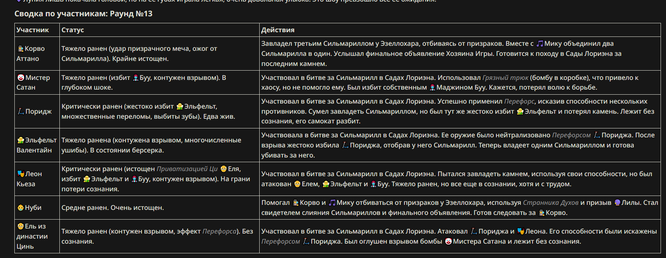Click the Корво emoji after 'следовать за' in Нуби's actions
This screenshot has height=258, width=666.
(541, 213)
